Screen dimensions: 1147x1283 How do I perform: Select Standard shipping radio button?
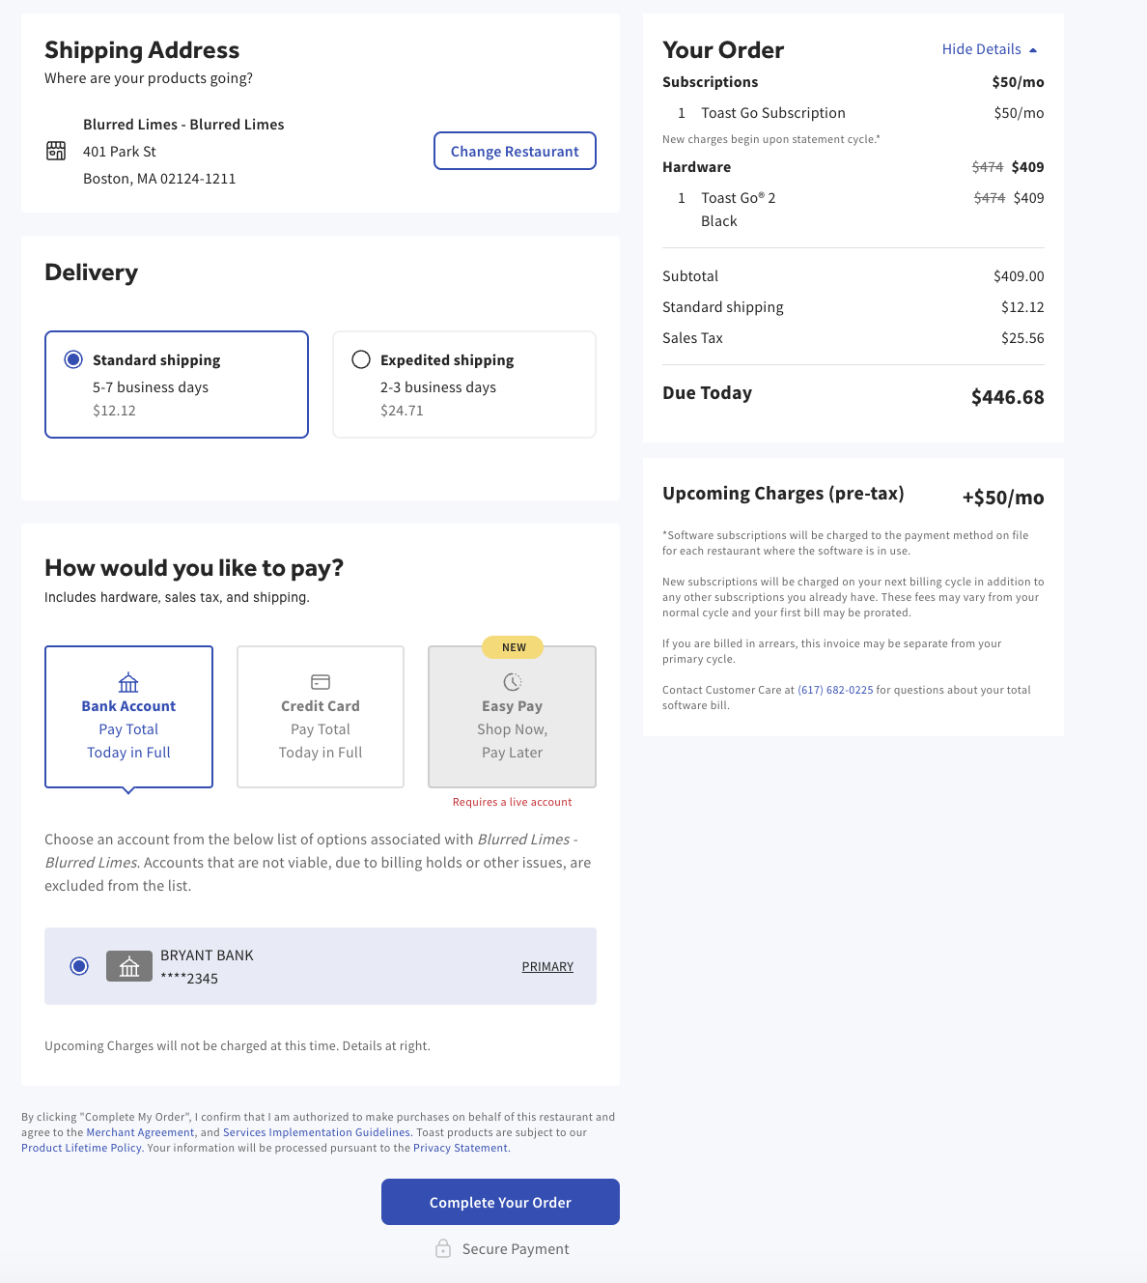click(72, 358)
